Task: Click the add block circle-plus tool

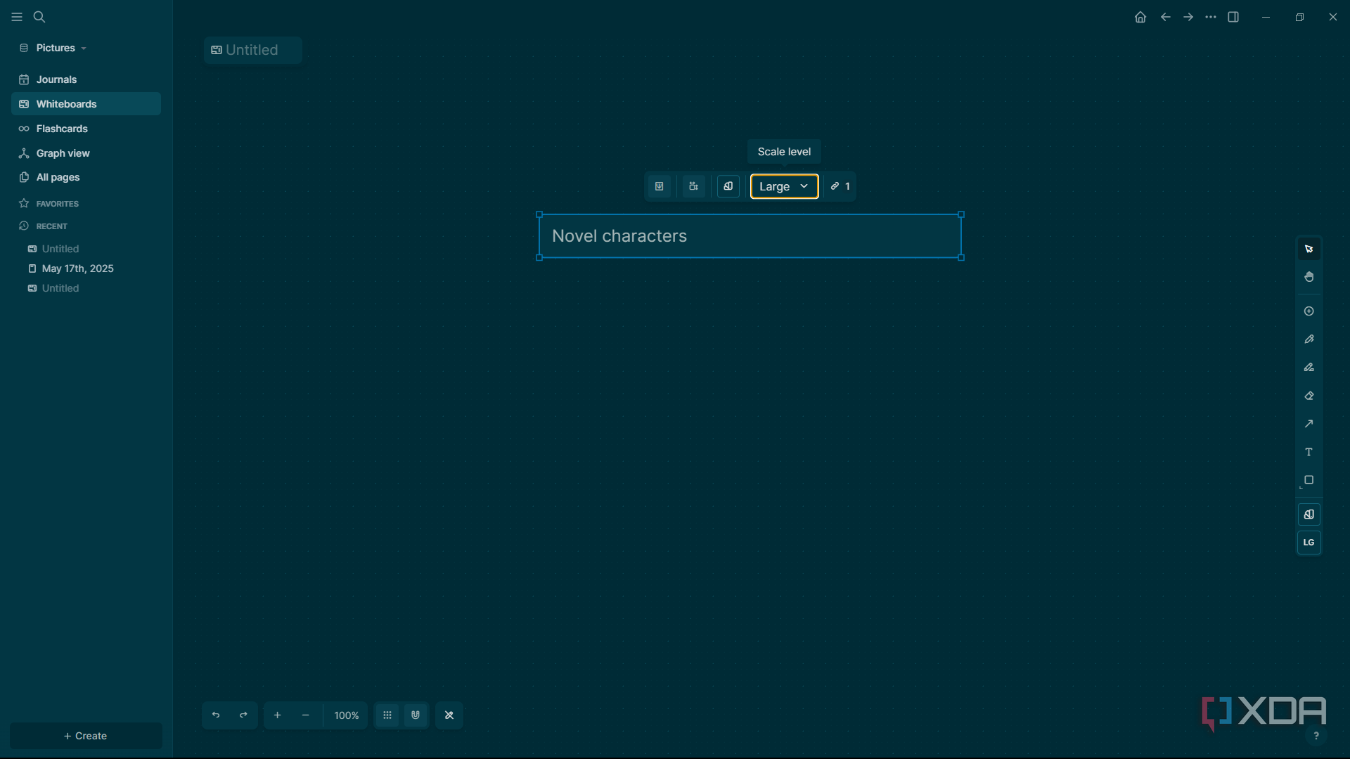Action: 1309,311
